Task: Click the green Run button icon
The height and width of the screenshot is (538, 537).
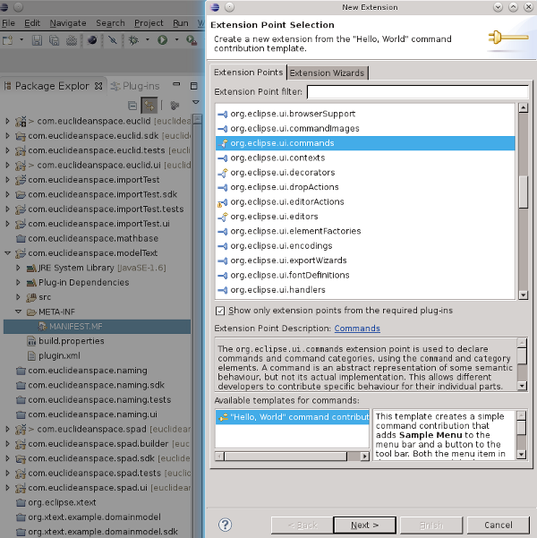Action: tap(163, 40)
